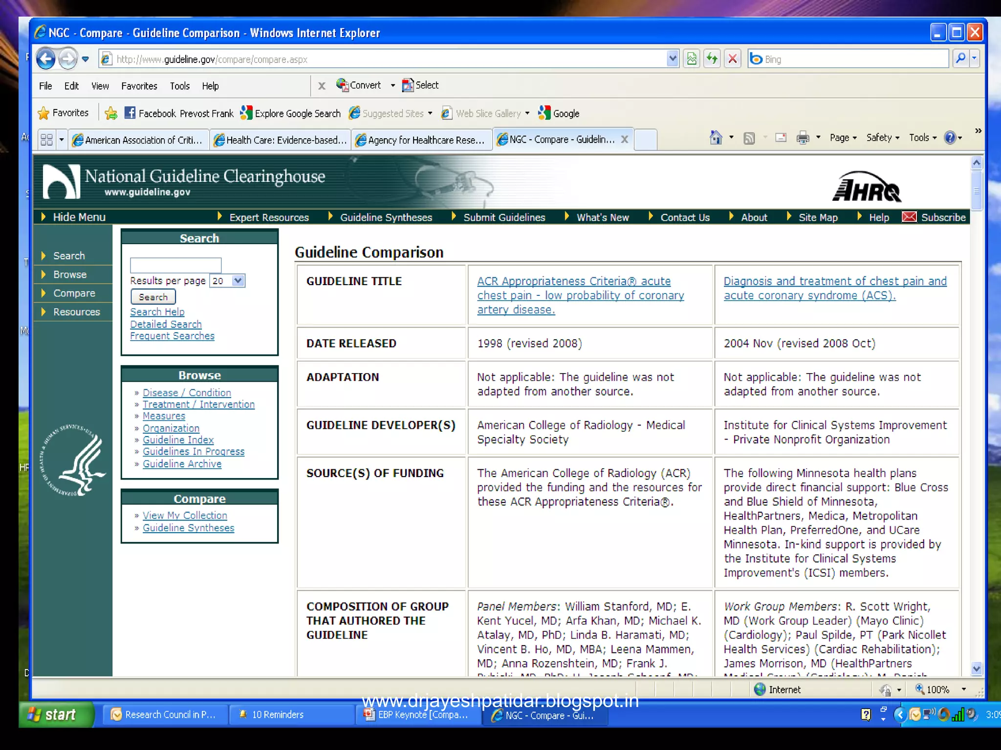Viewport: 1001px width, 750px height.
Task: Select Compare in left sidebar
Action: [74, 293]
